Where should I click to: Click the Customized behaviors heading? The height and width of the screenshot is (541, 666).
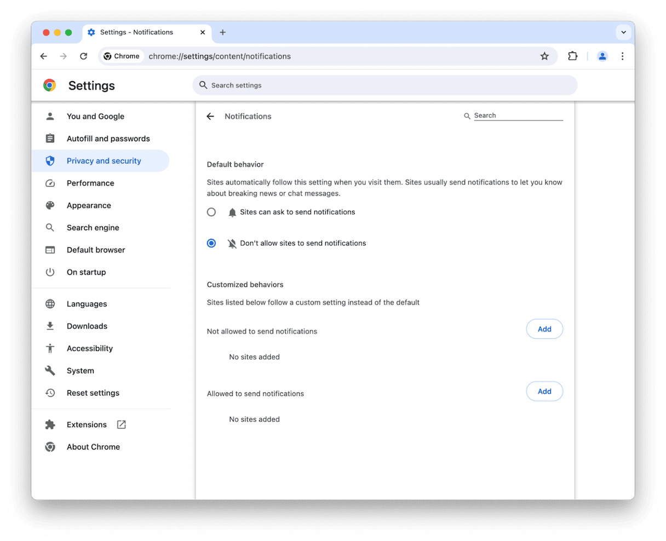pyautogui.click(x=245, y=285)
